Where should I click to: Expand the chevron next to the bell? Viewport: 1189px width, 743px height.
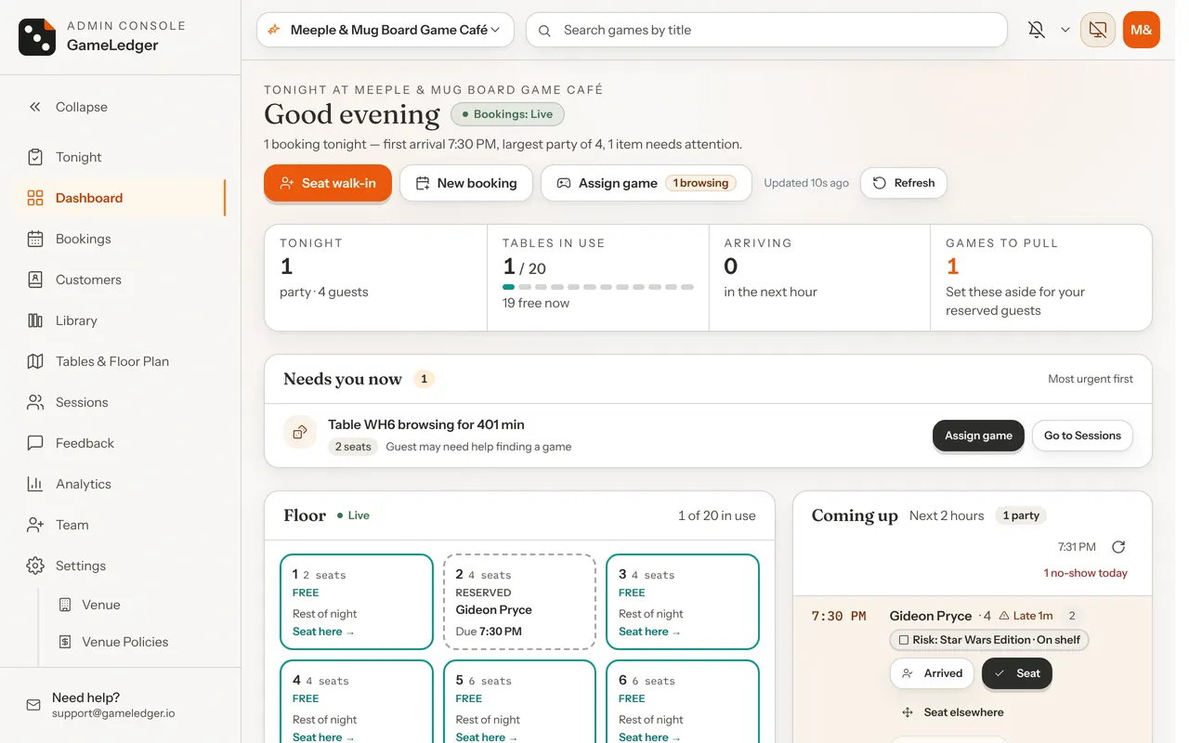click(1065, 30)
